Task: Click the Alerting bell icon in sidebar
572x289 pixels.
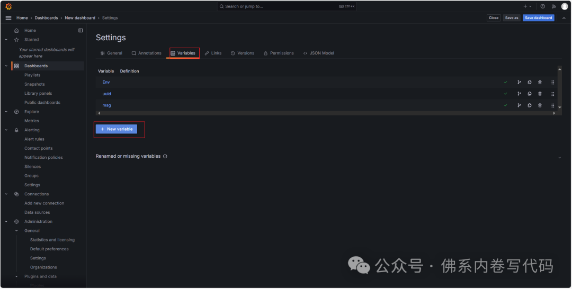Action: [x=16, y=130]
